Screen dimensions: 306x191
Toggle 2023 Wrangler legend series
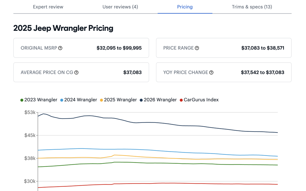tap(39, 100)
